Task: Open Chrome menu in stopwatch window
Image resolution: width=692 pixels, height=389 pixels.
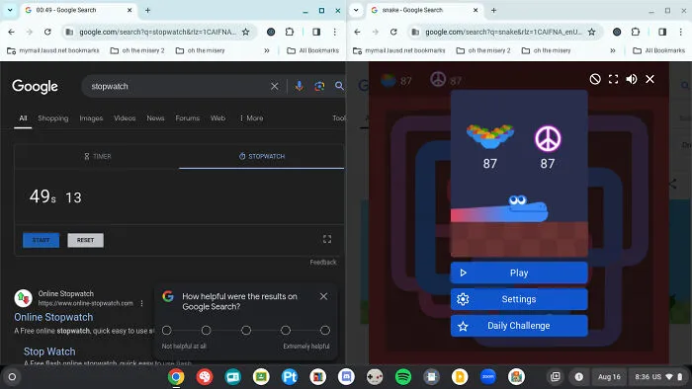Action: click(335, 32)
